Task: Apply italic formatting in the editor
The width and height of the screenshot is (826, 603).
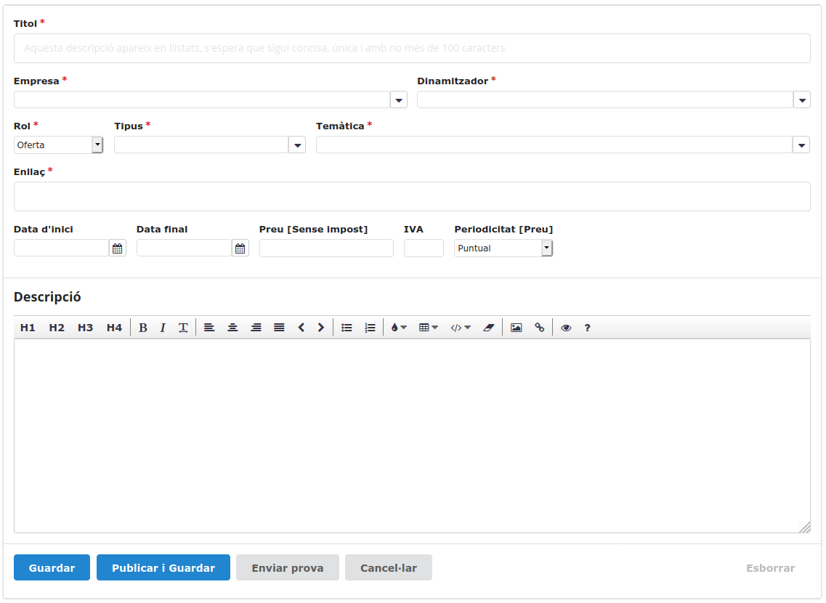Action: click(163, 328)
